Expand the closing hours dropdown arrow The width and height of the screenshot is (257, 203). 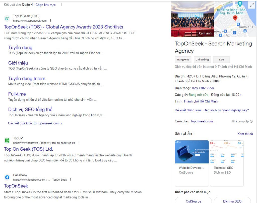[240, 95]
